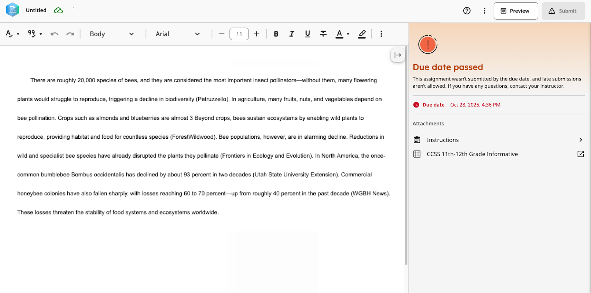Screen dimensions: 591x293
Task: Click 'Frontiers in Ecology and Evolution' citation
Action: (266, 156)
